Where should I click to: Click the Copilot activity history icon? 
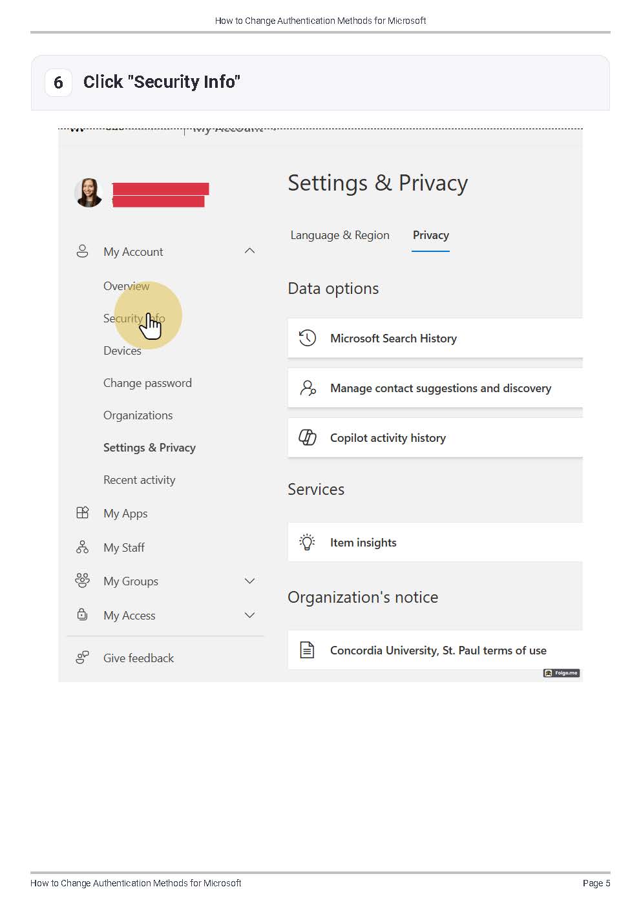coord(308,437)
